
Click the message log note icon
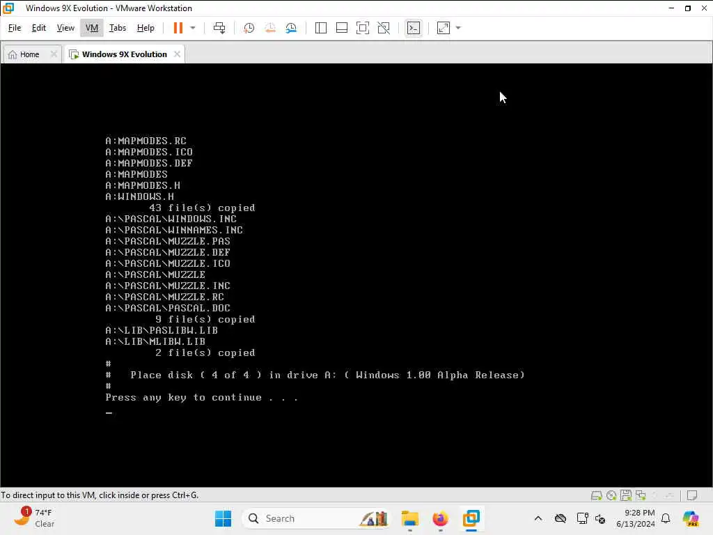click(692, 495)
